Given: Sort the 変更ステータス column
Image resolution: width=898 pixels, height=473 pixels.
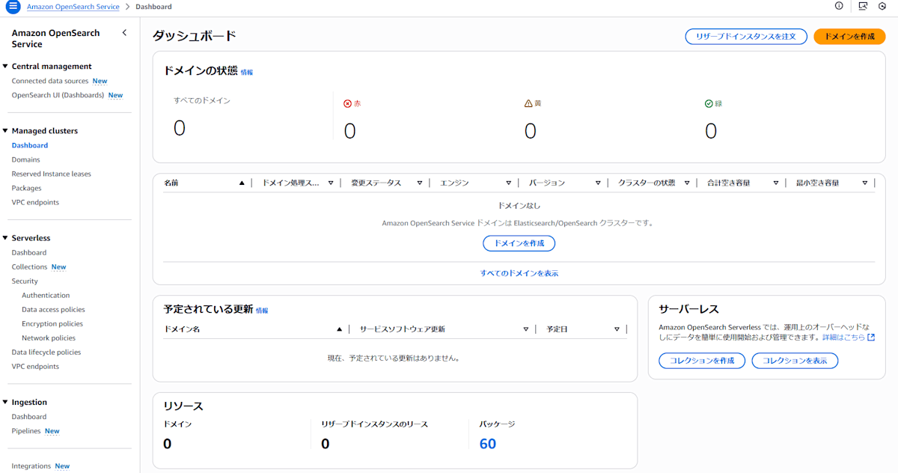Looking at the screenshot, I should click(x=419, y=183).
